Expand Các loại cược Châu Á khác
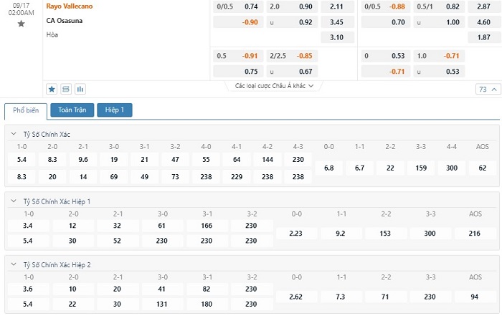 (274, 86)
